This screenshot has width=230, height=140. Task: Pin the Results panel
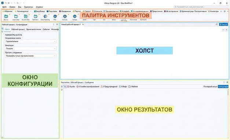(x=227, y=82)
